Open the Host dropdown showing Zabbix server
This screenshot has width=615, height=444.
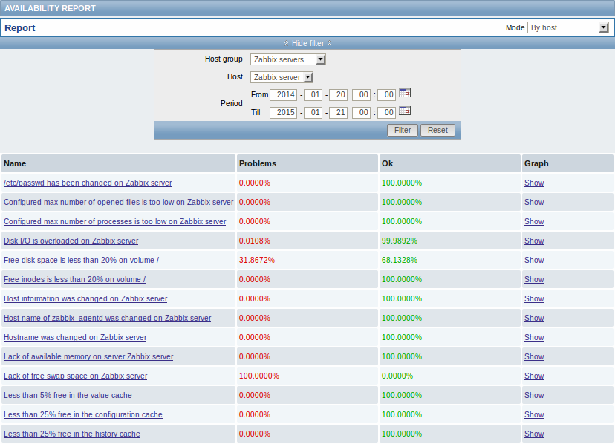[x=282, y=77]
